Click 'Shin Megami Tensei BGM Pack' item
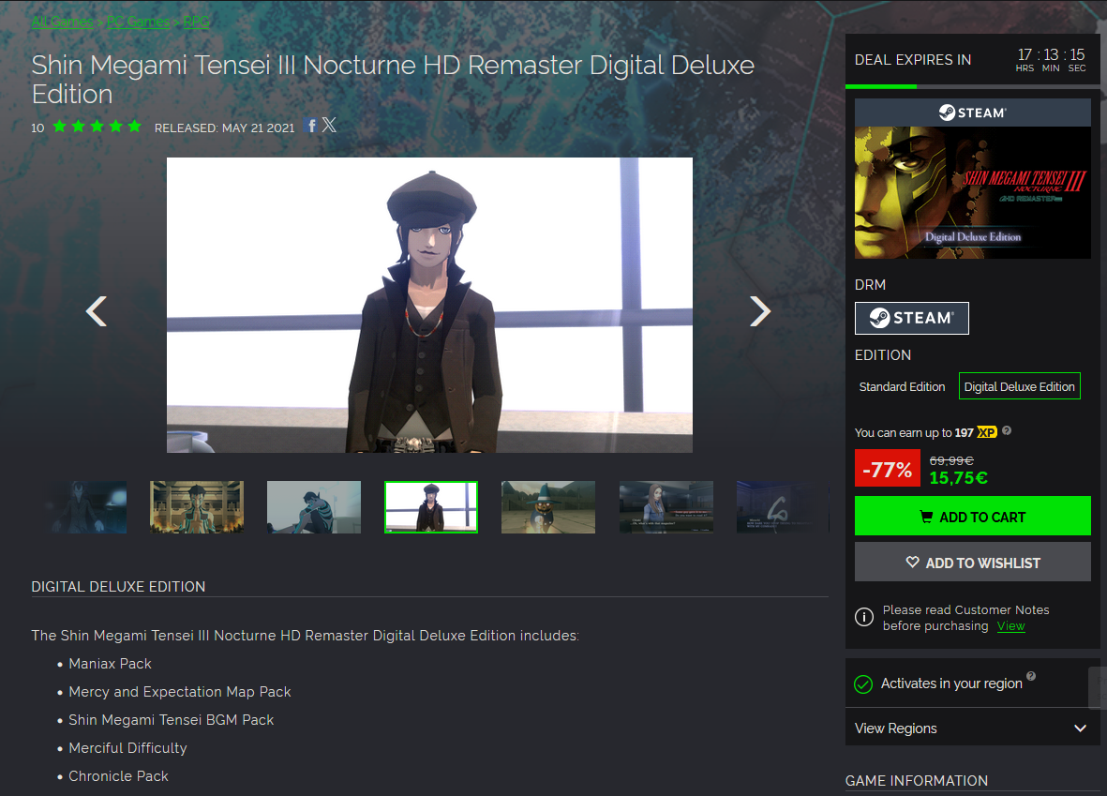Image resolution: width=1107 pixels, height=796 pixels. [171, 720]
